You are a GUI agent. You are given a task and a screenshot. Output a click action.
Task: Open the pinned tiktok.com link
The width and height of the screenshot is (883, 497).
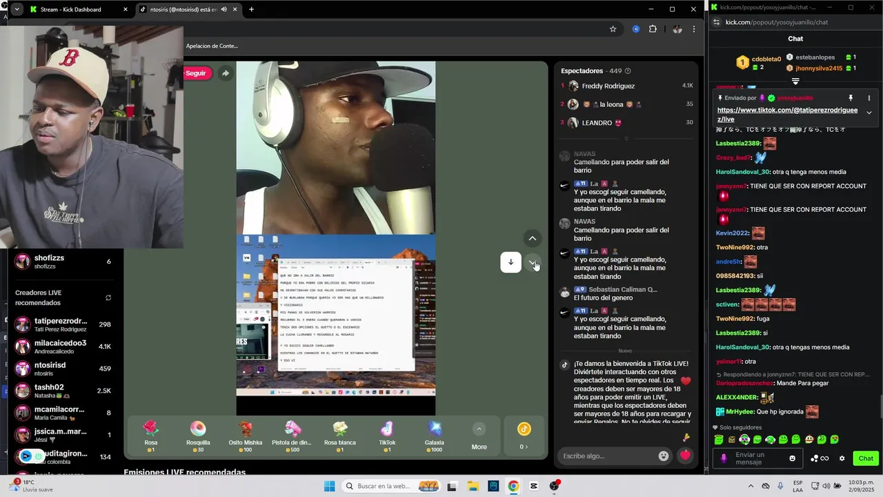787,115
